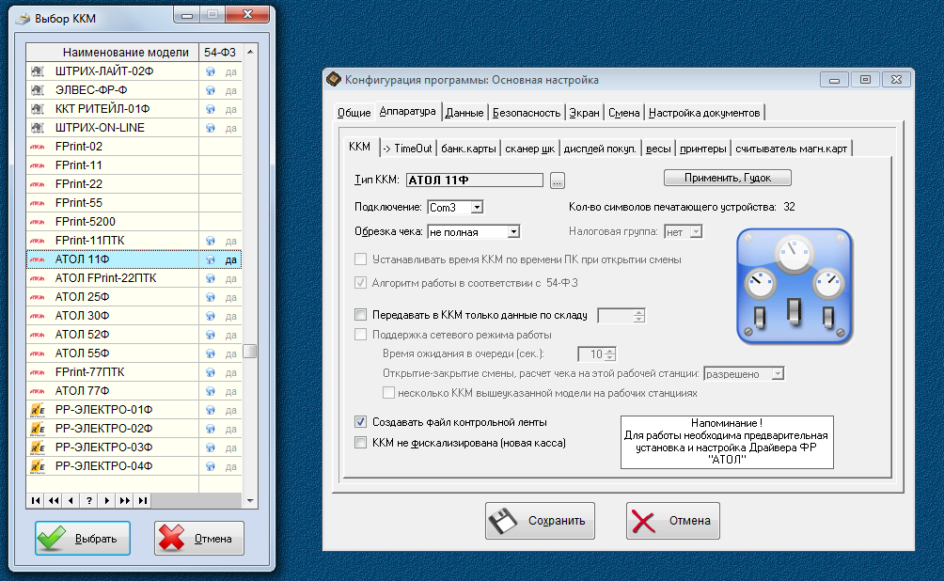Click the РР-ЭЛЕКТРО-01Ф brand icon
Viewport: 944px width, 581px height.
(38, 410)
